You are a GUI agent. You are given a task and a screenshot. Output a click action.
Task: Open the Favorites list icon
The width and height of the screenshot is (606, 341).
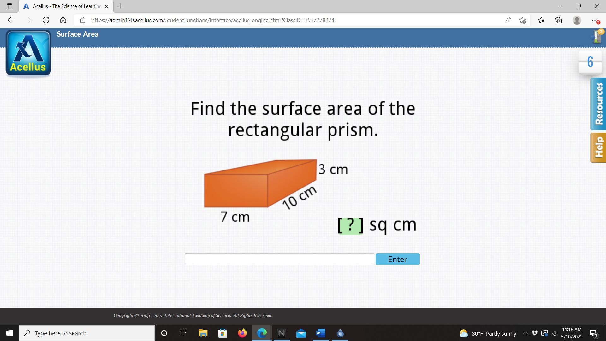pyautogui.click(x=541, y=20)
